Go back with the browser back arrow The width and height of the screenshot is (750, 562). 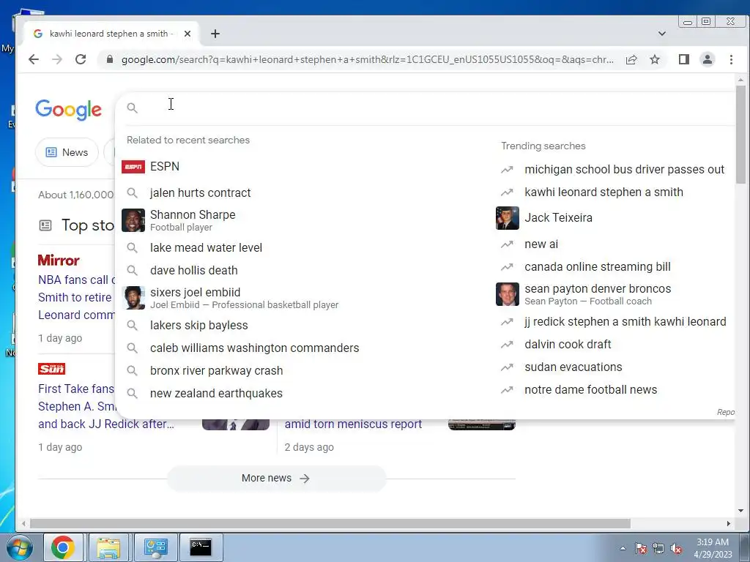coord(34,59)
